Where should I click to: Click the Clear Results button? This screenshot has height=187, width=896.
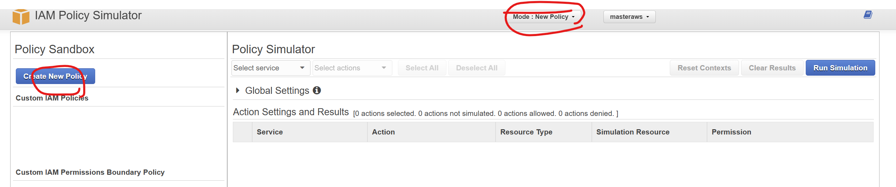[x=772, y=68]
